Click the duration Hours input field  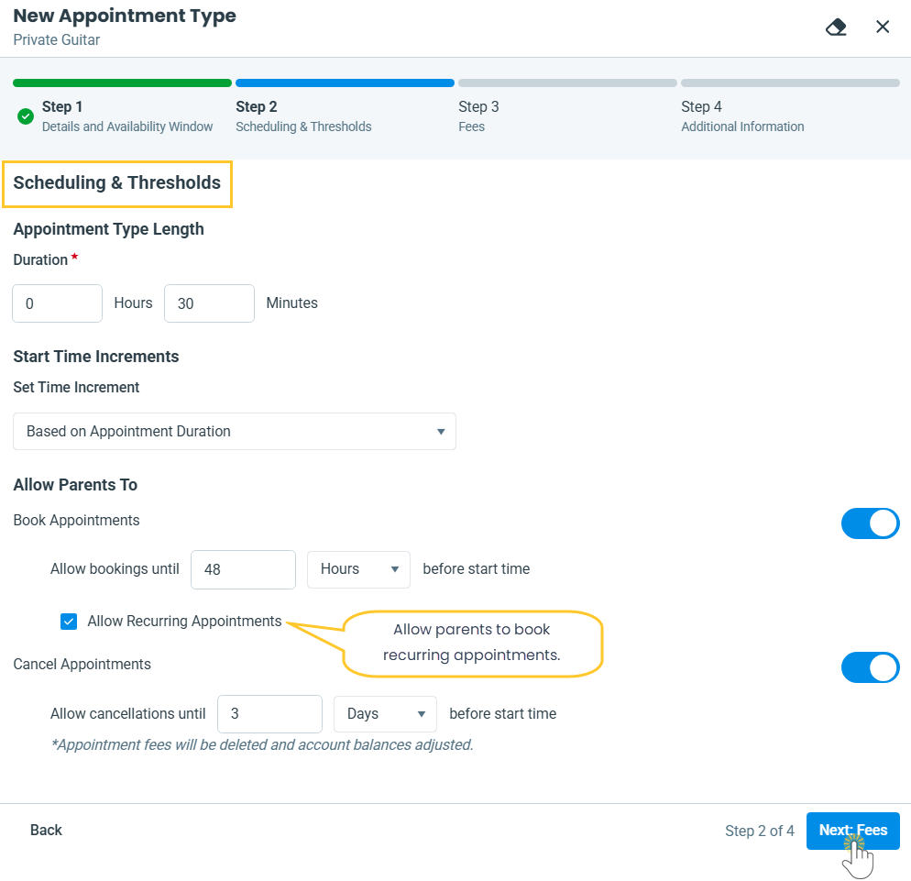57,303
